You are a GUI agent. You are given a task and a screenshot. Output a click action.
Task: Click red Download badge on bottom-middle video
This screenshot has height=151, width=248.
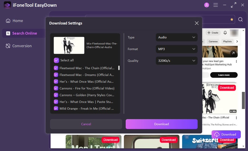point(169,140)
